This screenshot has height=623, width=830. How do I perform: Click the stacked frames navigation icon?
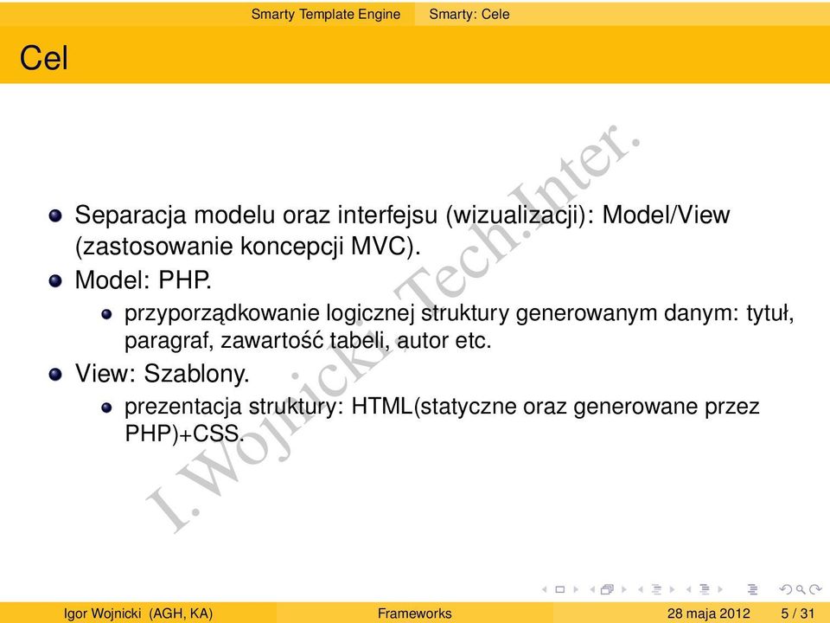click(x=607, y=589)
